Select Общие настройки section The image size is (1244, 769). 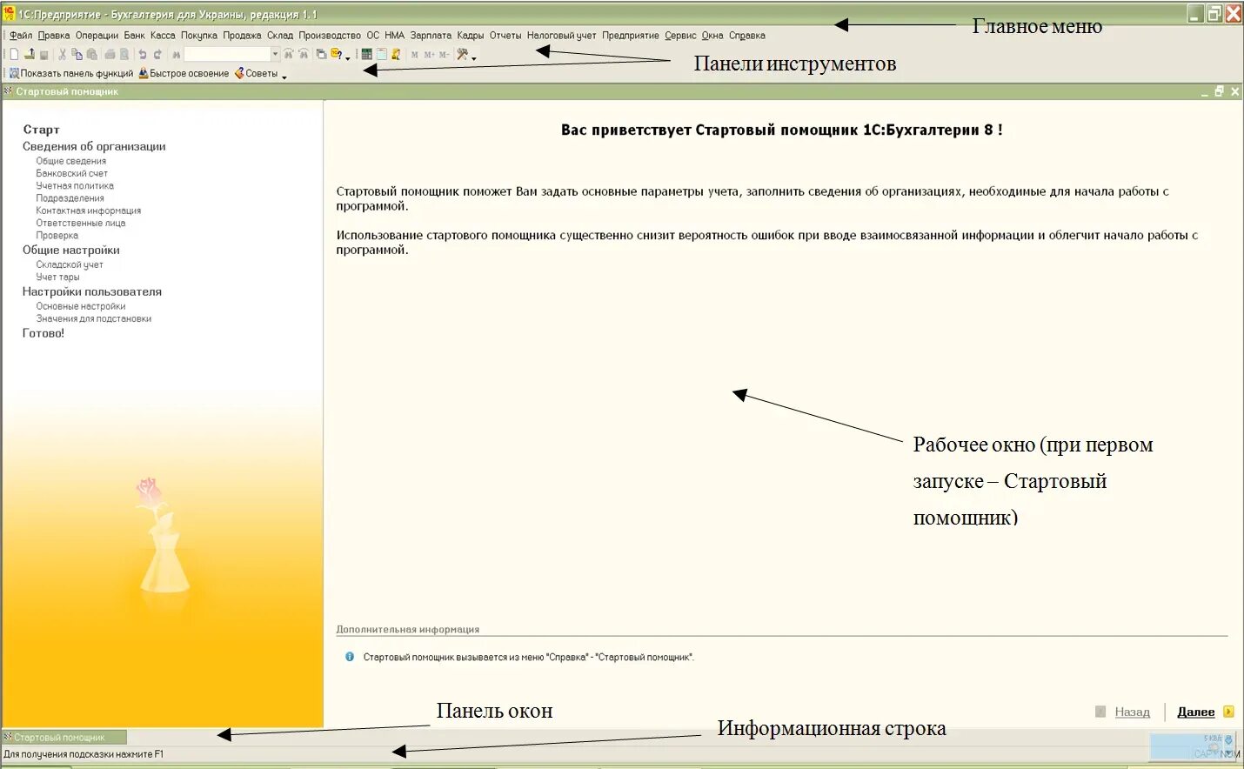(x=71, y=250)
